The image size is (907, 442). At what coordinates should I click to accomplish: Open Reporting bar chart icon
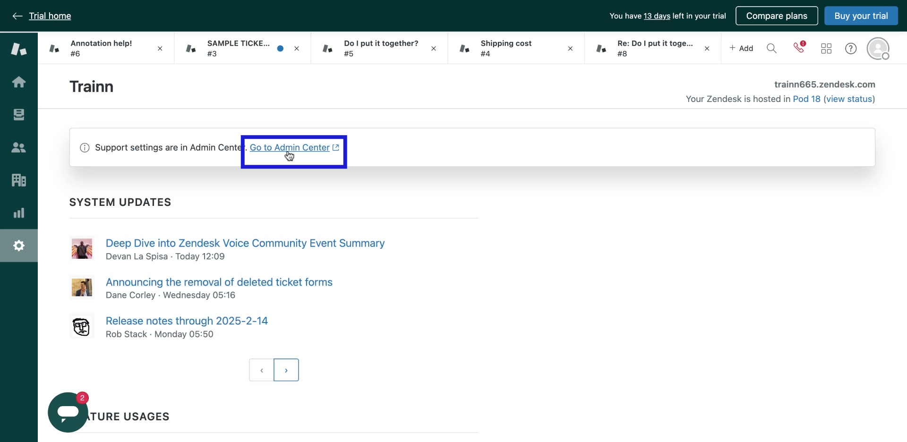(x=19, y=213)
